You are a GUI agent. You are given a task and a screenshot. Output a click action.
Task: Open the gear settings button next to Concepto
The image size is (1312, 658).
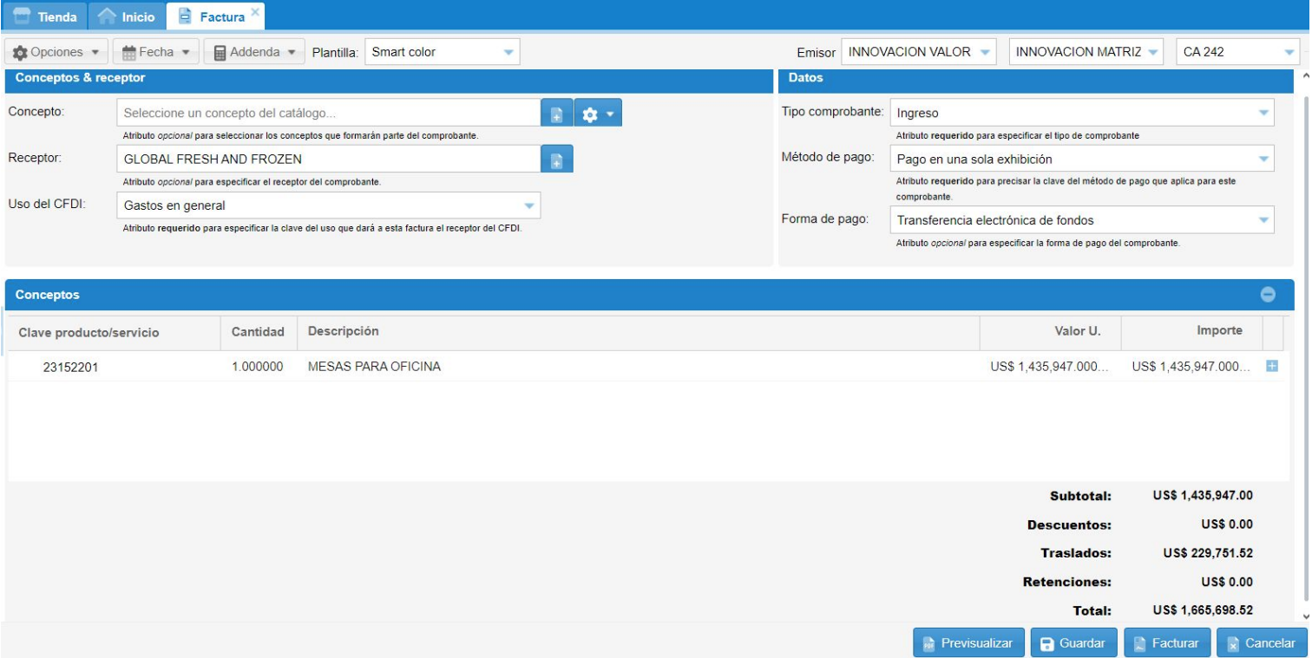[598, 114]
